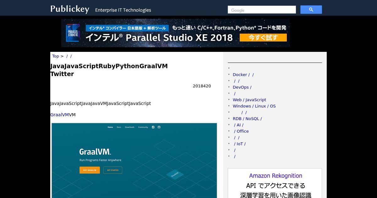Image resolution: width=377 pixels, height=198 pixels.
Task: Click the orange 今すぐ試す button in banner
Action: (263, 38)
